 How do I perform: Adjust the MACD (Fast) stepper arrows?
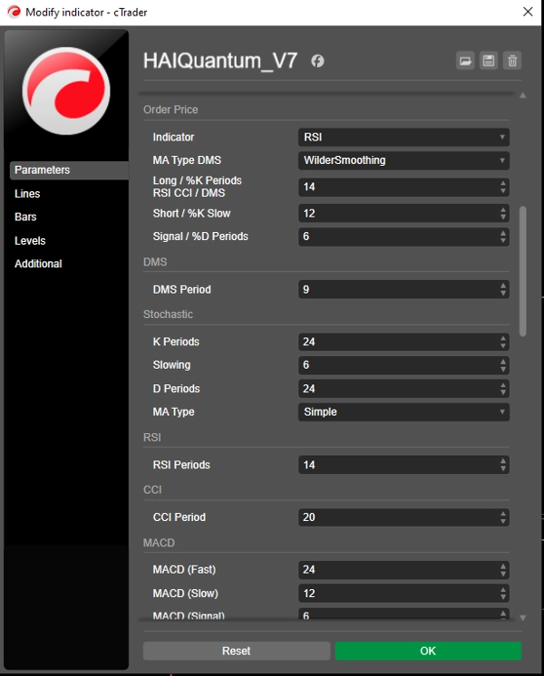[x=503, y=570]
